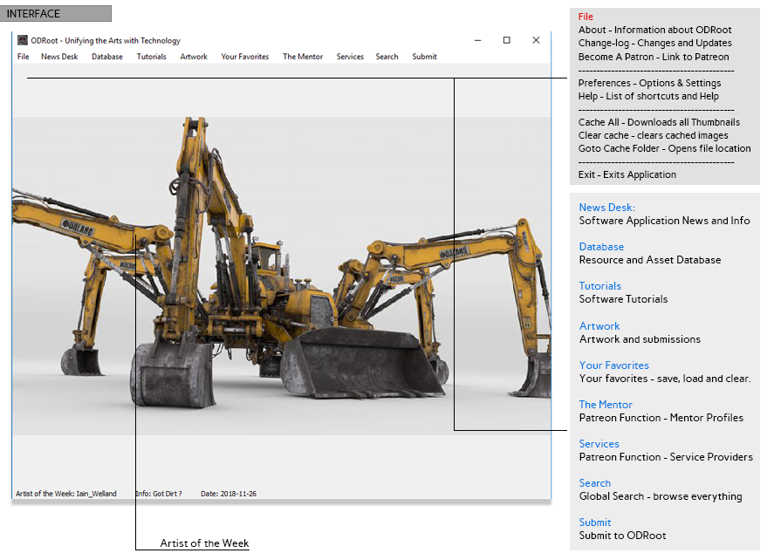The width and height of the screenshot is (774, 560).
Task: Open the Database menu in the menu bar
Action: 107,57
